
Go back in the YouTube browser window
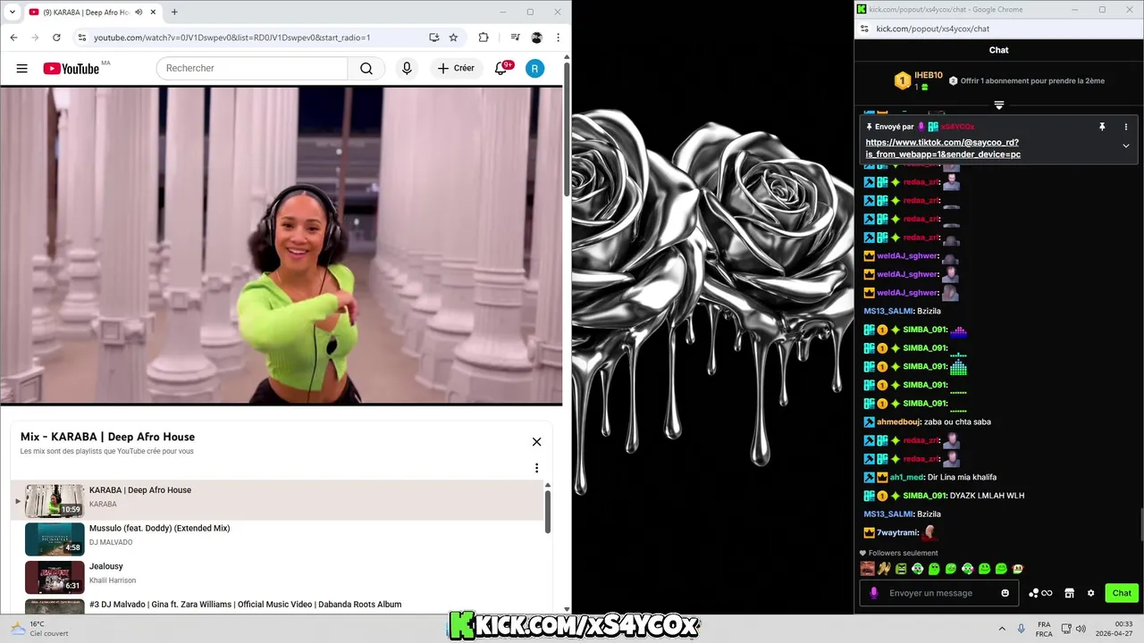click(14, 38)
